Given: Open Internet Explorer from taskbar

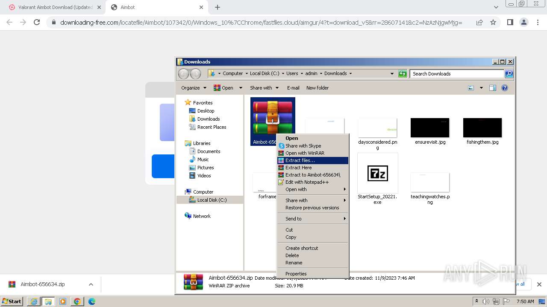Looking at the screenshot, I should pos(34,301).
